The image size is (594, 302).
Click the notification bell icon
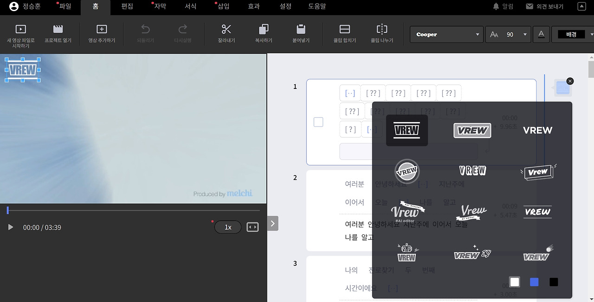(496, 6)
